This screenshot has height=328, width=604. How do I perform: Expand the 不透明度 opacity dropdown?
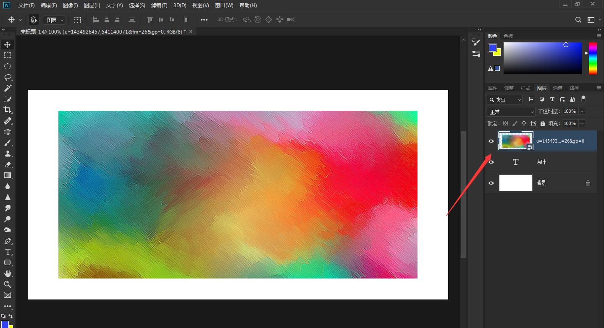click(x=582, y=112)
